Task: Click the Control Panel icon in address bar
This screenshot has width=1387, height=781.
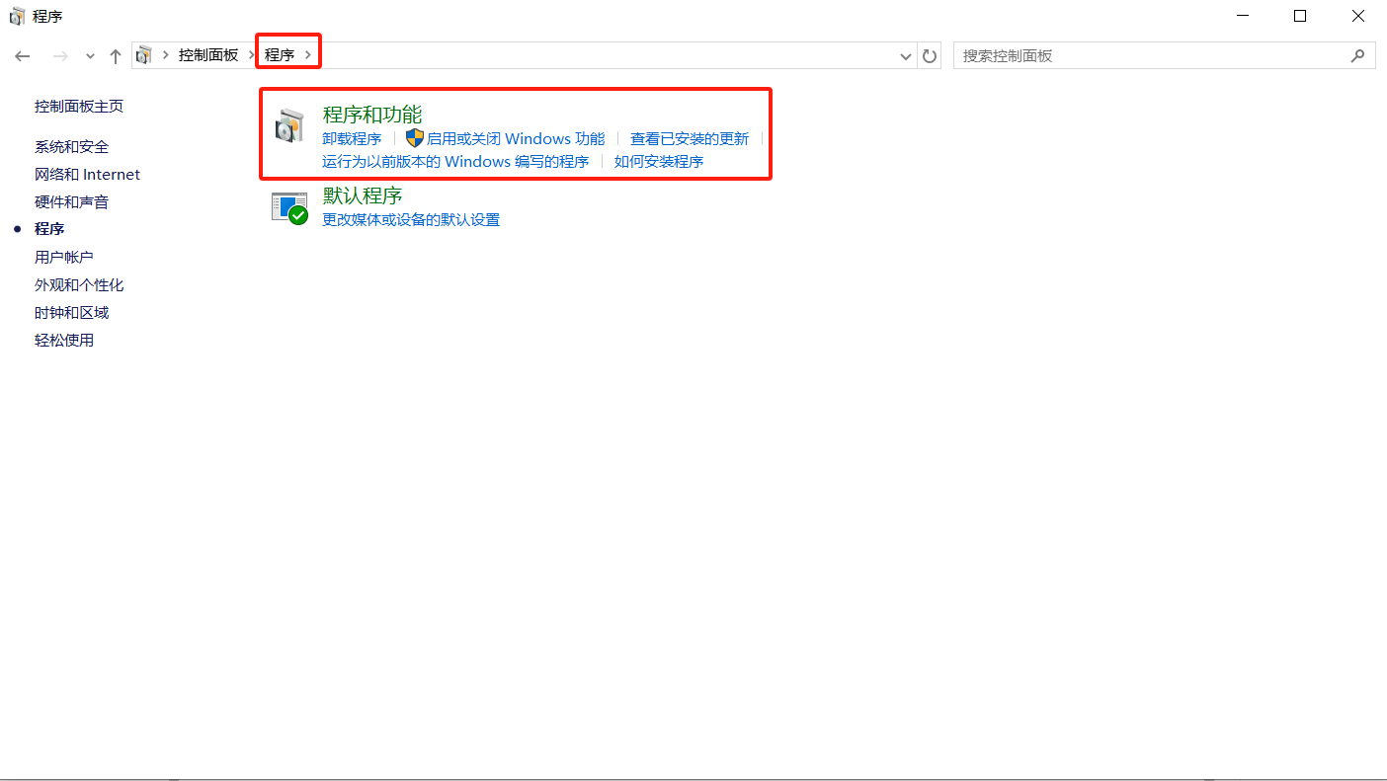Action: coord(144,55)
